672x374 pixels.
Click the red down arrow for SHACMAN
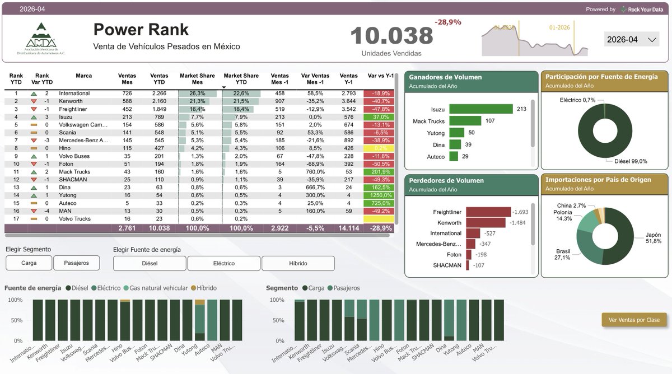click(x=34, y=180)
